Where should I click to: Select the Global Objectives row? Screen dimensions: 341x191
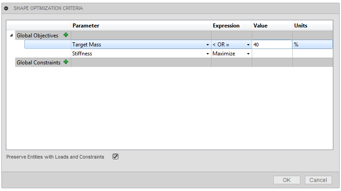click(x=37, y=36)
